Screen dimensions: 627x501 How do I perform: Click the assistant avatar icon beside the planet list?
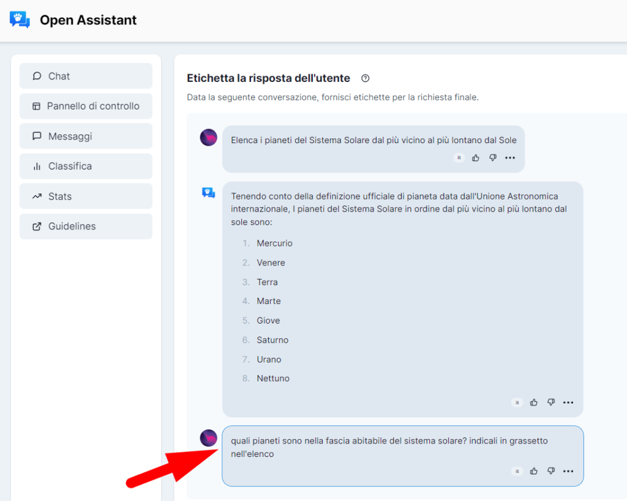tap(208, 193)
